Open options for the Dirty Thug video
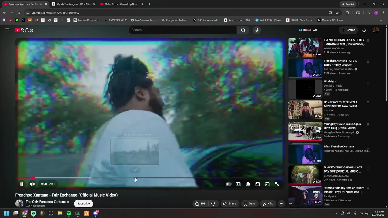This screenshot has width=388, height=218. (368, 124)
